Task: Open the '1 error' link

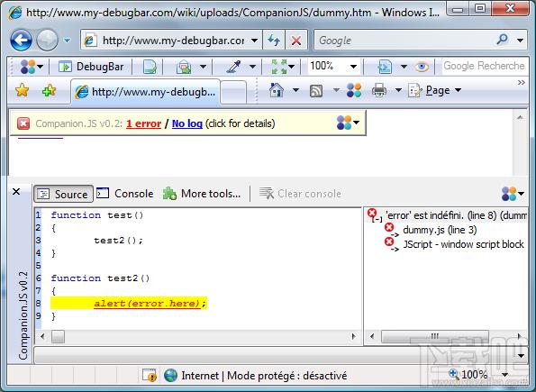Action: coord(143,123)
